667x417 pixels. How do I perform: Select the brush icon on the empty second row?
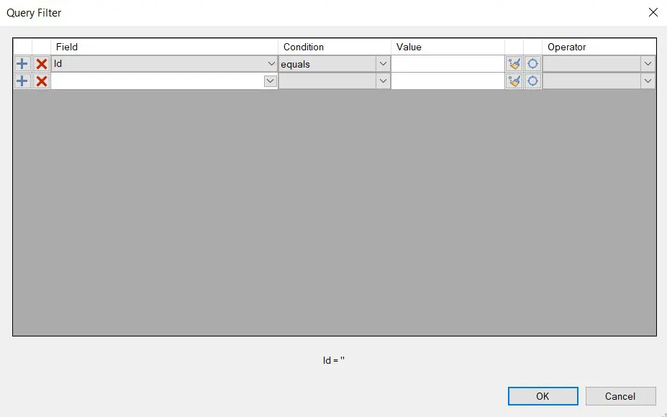pos(514,81)
